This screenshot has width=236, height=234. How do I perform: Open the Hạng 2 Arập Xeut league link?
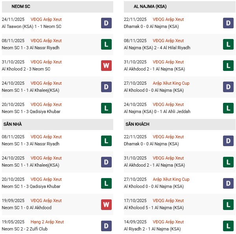[x=47, y=222]
